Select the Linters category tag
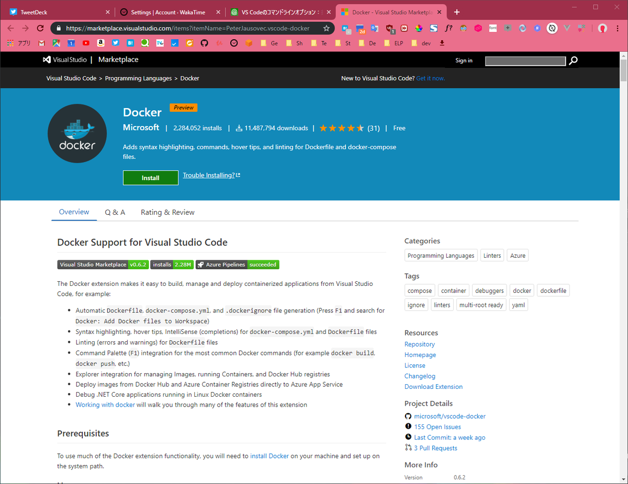This screenshot has height=484, width=628. coord(492,256)
